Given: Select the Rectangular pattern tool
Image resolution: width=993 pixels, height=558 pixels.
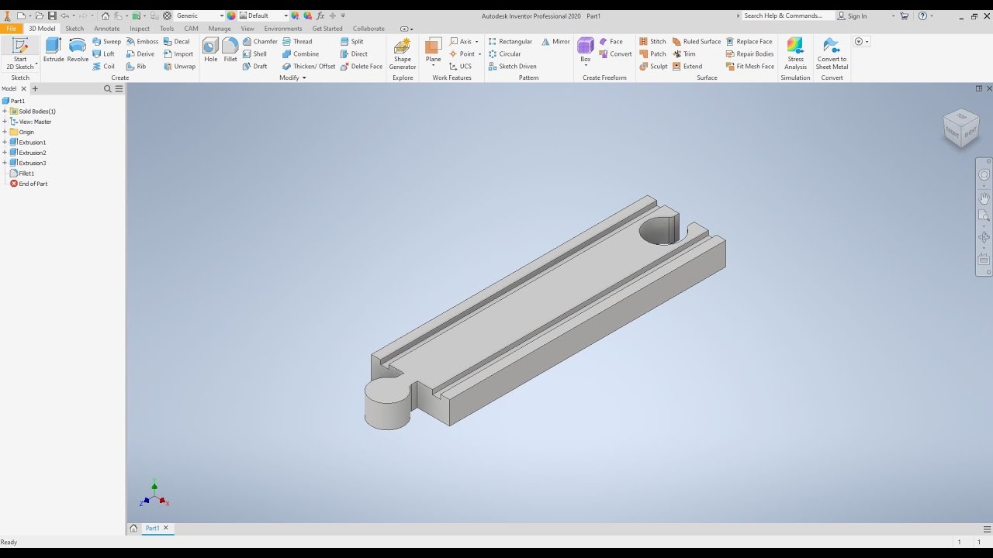Looking at the screenshot, I should 510,42.
